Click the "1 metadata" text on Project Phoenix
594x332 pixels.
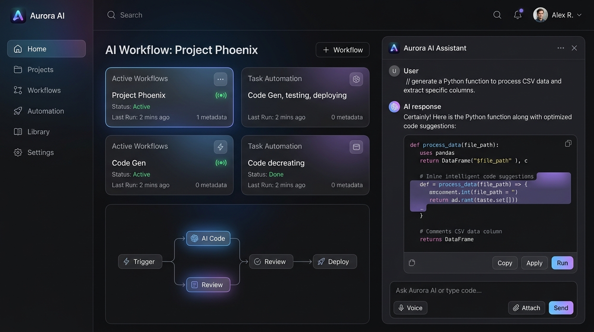[212, 117]
